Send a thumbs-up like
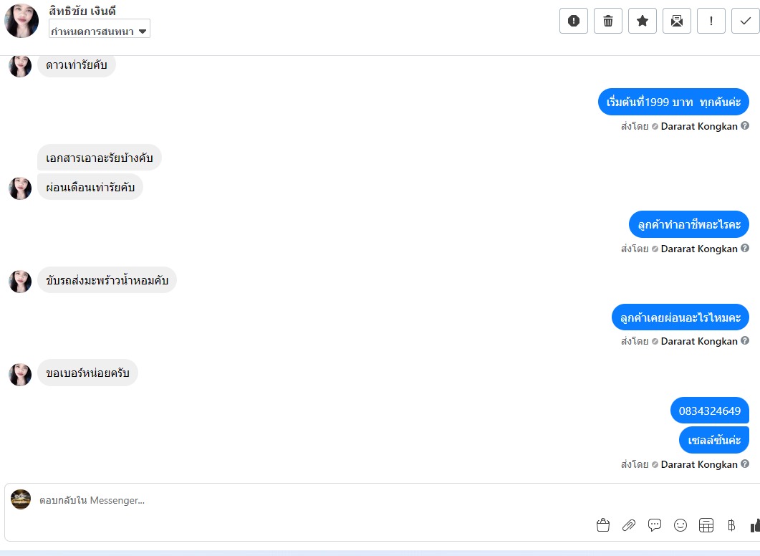This screenshot has width=760, height=556. coord(755,525)
